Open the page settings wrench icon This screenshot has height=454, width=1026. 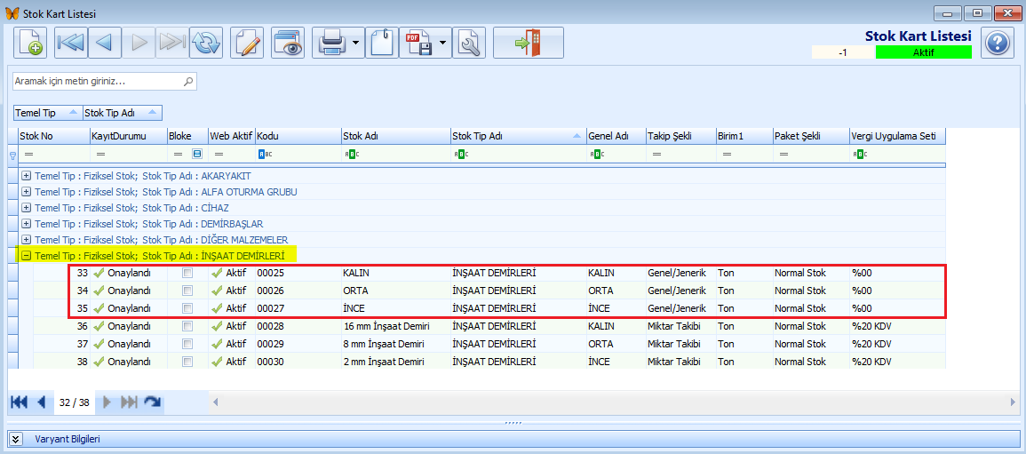point(468,44)
